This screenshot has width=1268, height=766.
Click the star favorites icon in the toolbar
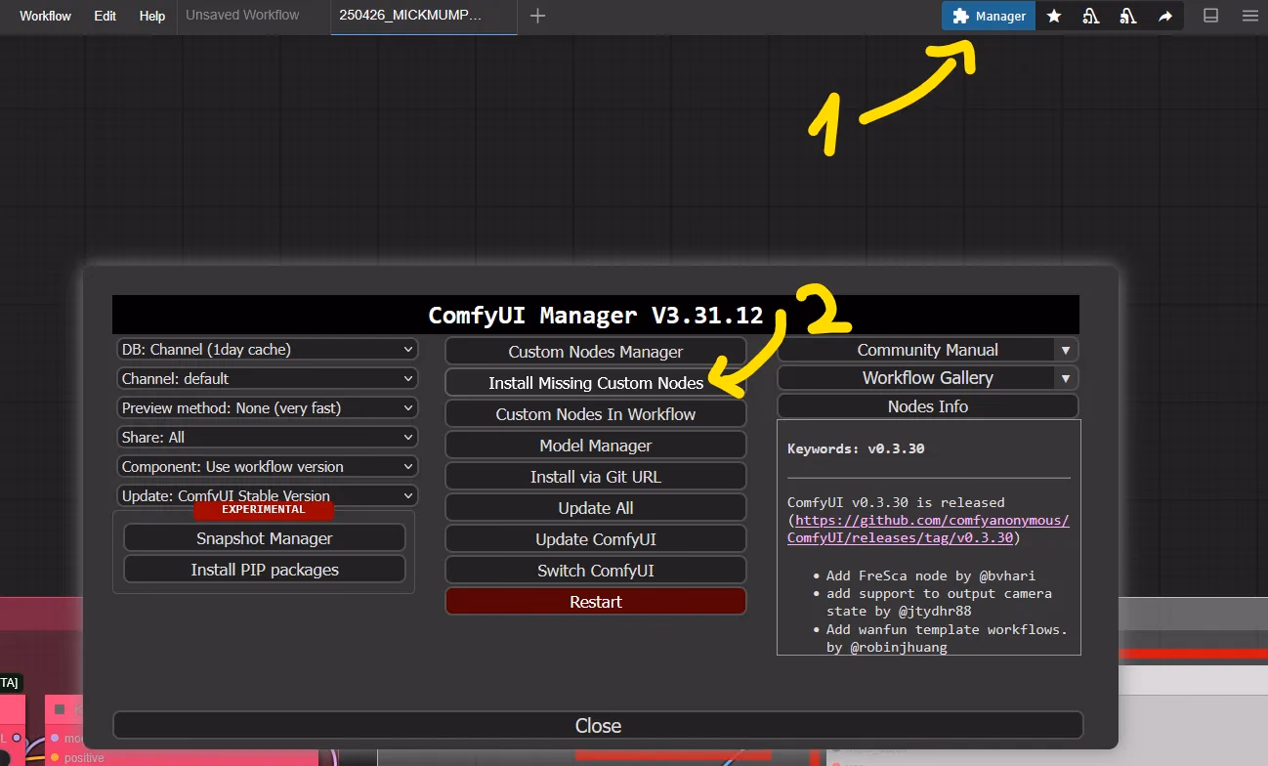1054,16
